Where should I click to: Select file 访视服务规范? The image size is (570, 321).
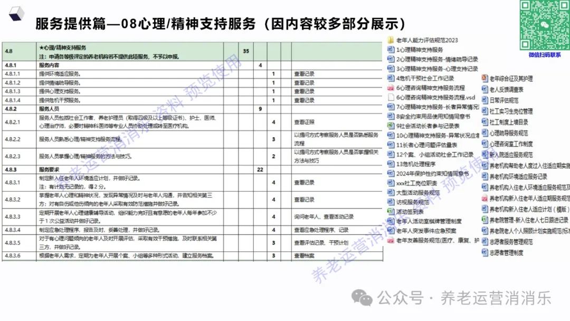(x=413, y=202)
